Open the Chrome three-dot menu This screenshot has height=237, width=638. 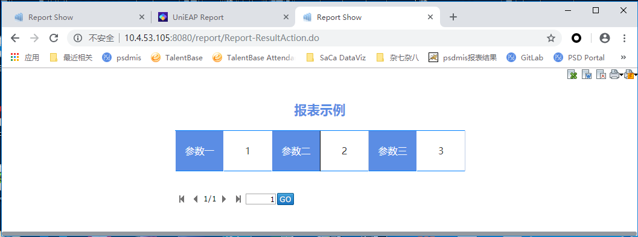point(625,38)
